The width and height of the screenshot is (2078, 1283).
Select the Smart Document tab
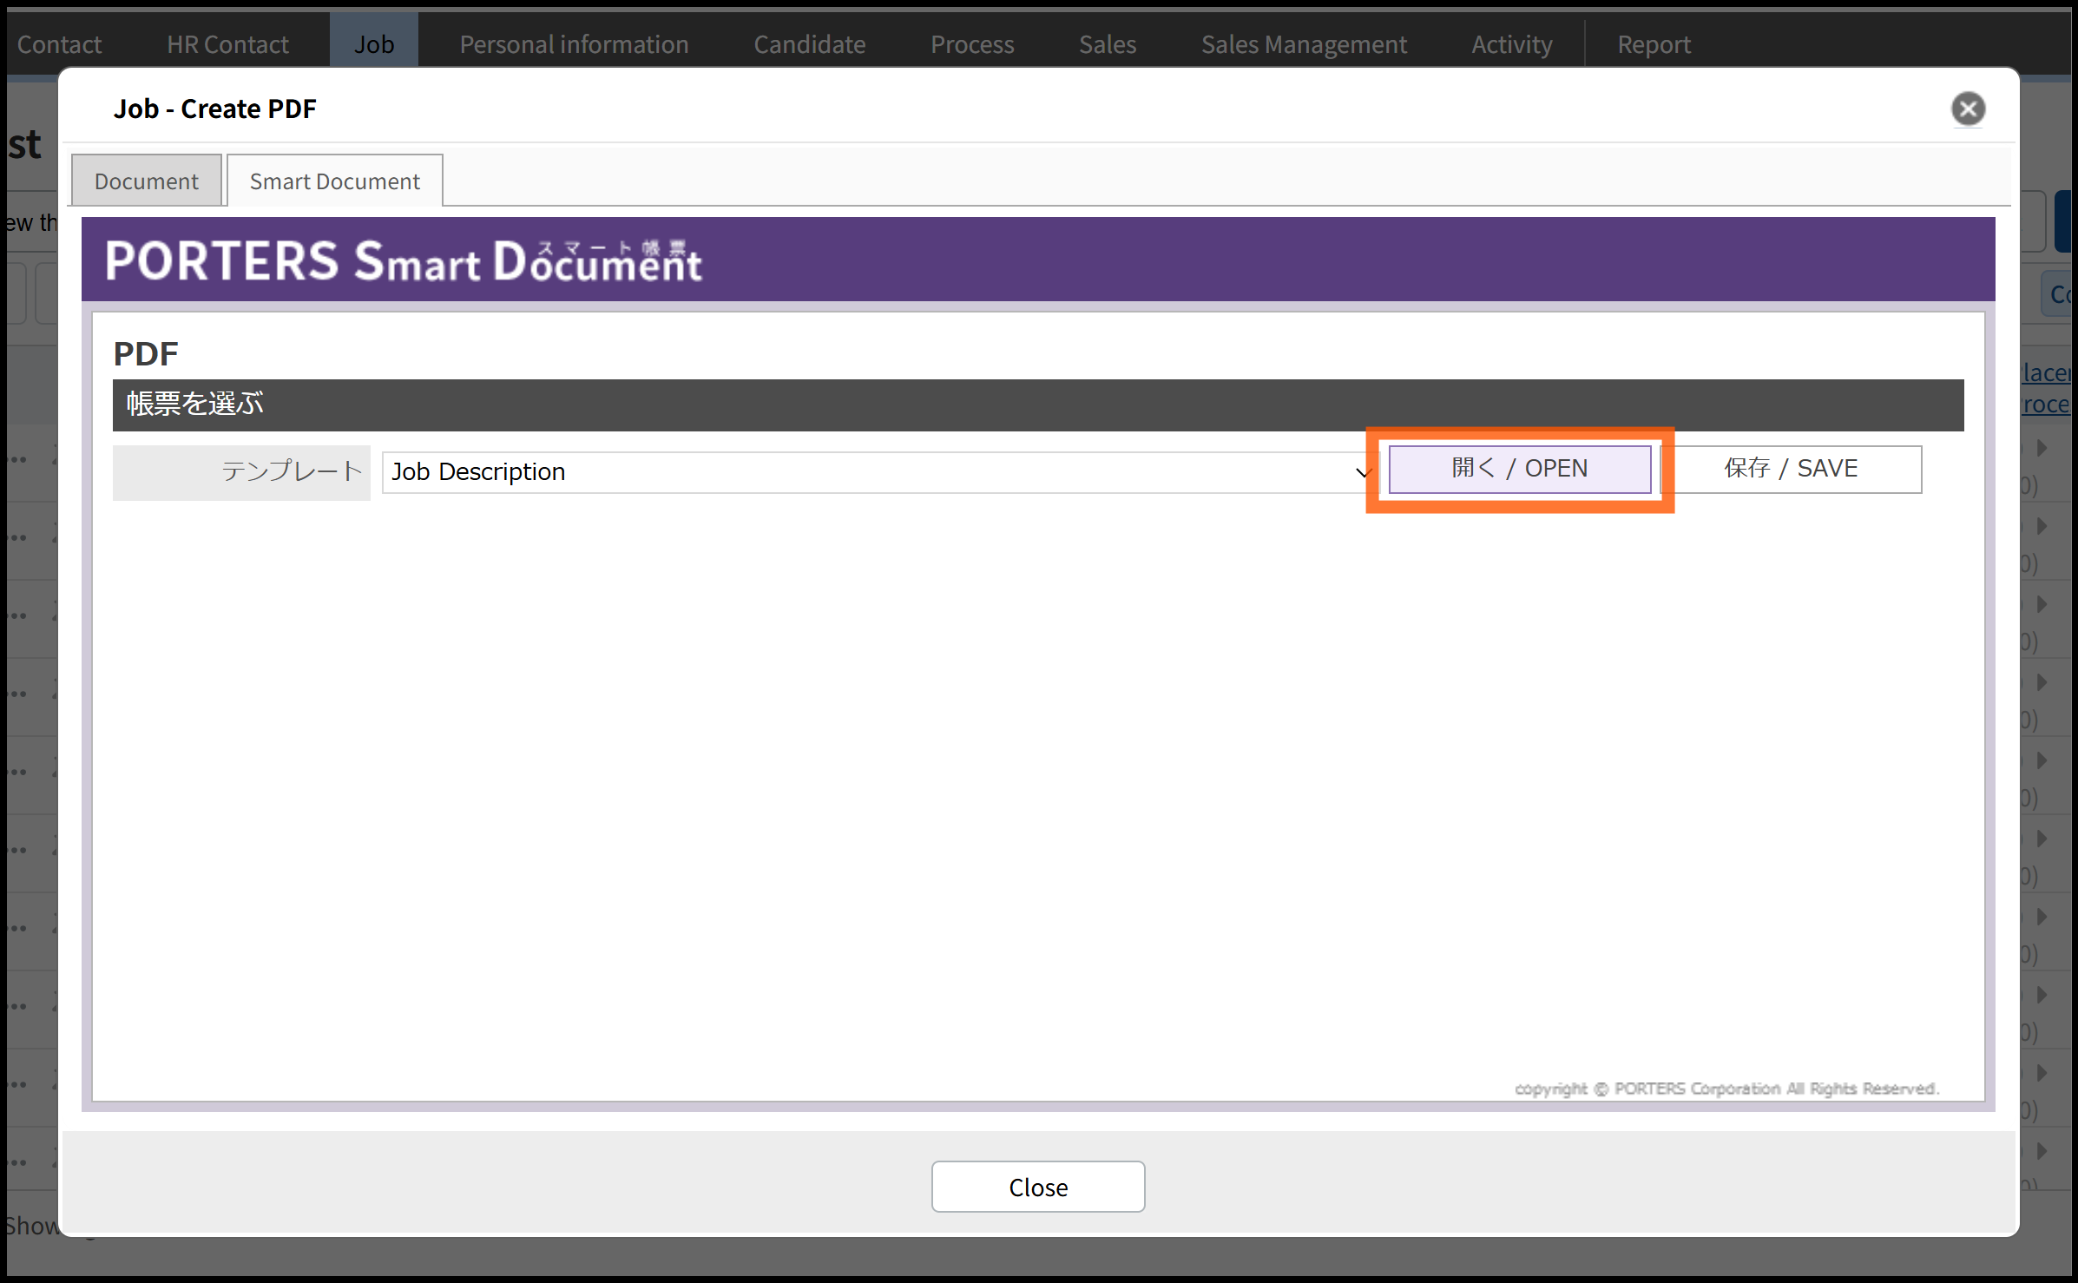[x=335, y=181]
